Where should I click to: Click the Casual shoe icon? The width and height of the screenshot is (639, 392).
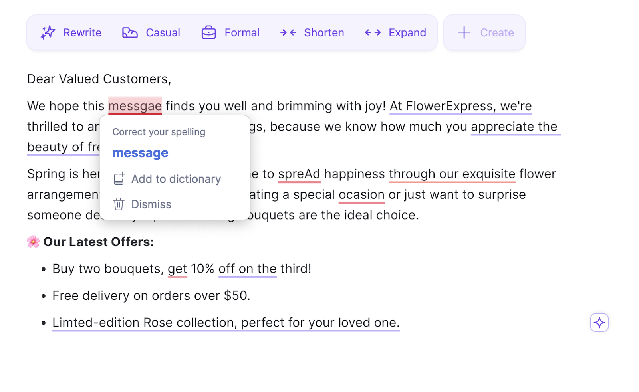tap(130, 33)
